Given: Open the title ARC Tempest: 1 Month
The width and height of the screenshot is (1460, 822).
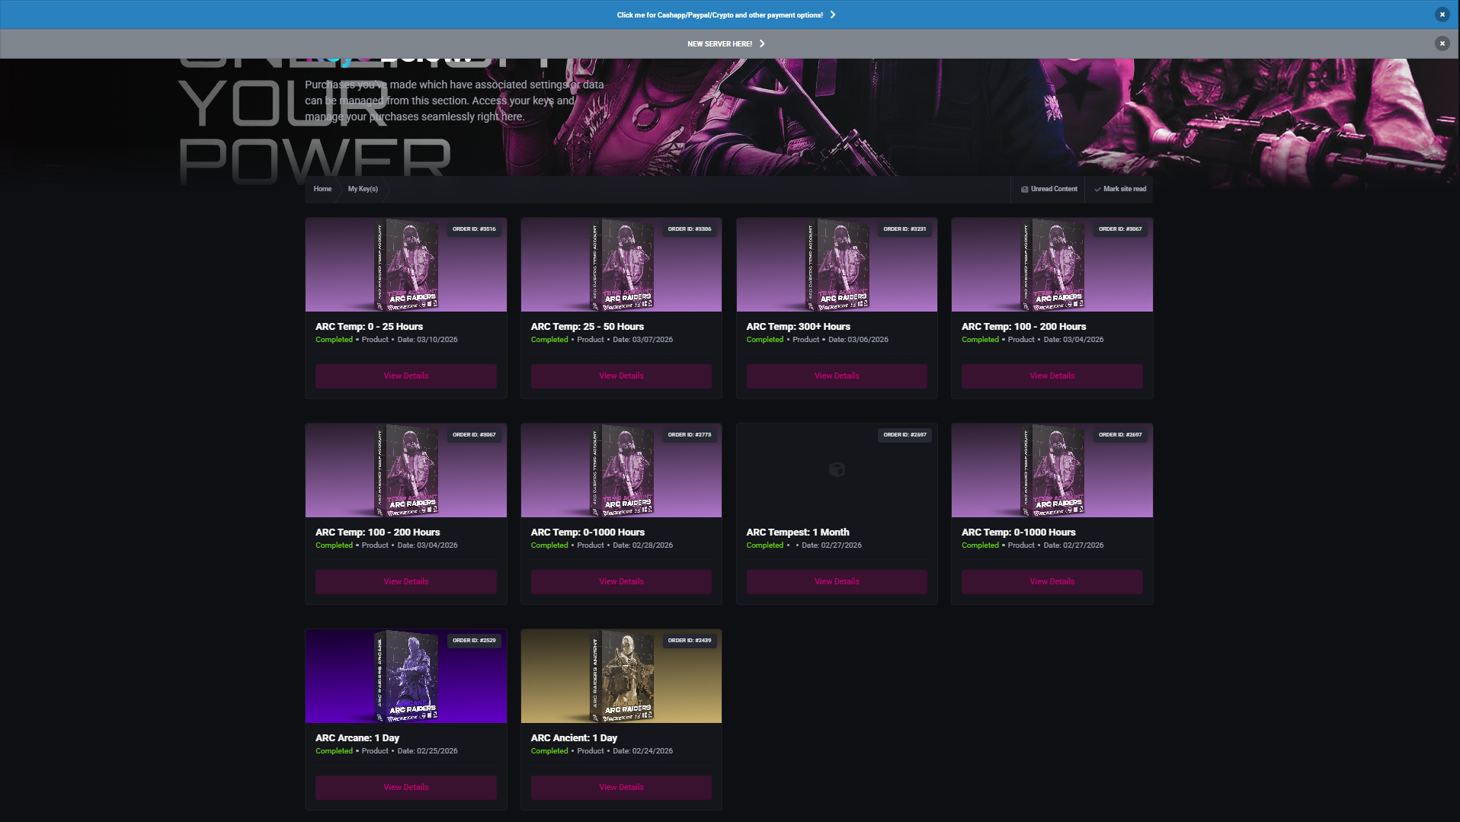Looking at the screenshot, I should click(797, 533).
